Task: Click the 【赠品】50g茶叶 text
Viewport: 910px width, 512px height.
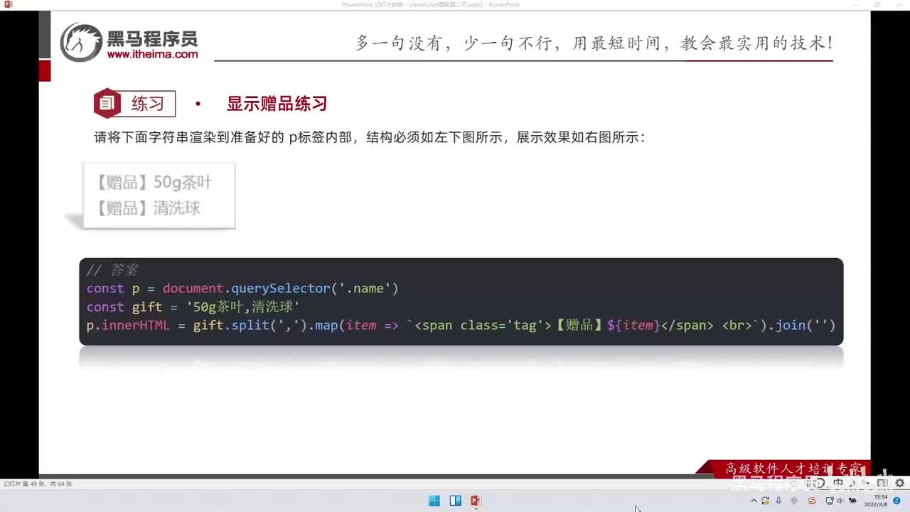Action: coord(154,183)
